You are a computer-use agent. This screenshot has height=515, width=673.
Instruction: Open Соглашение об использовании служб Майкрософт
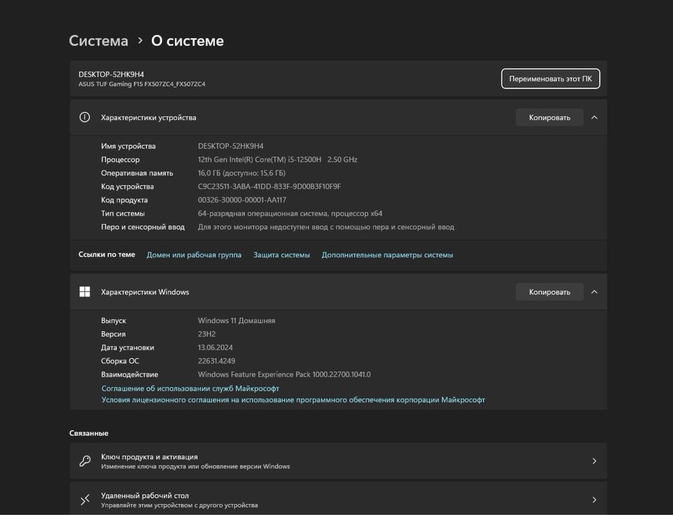190,388
